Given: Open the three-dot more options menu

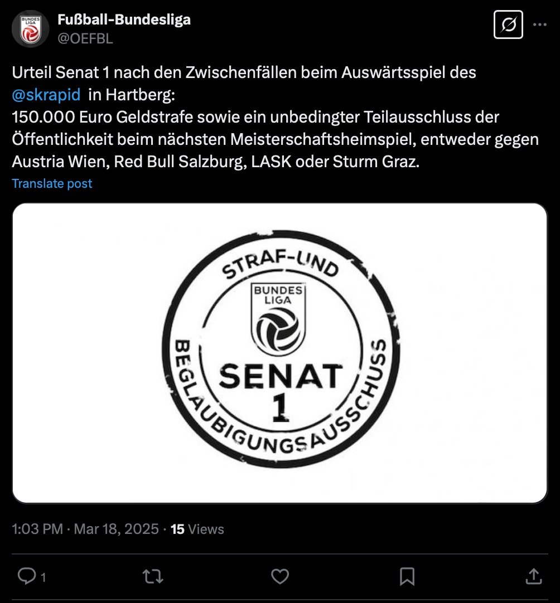Looking at the screenshot, I should click(x=539, y=25).
